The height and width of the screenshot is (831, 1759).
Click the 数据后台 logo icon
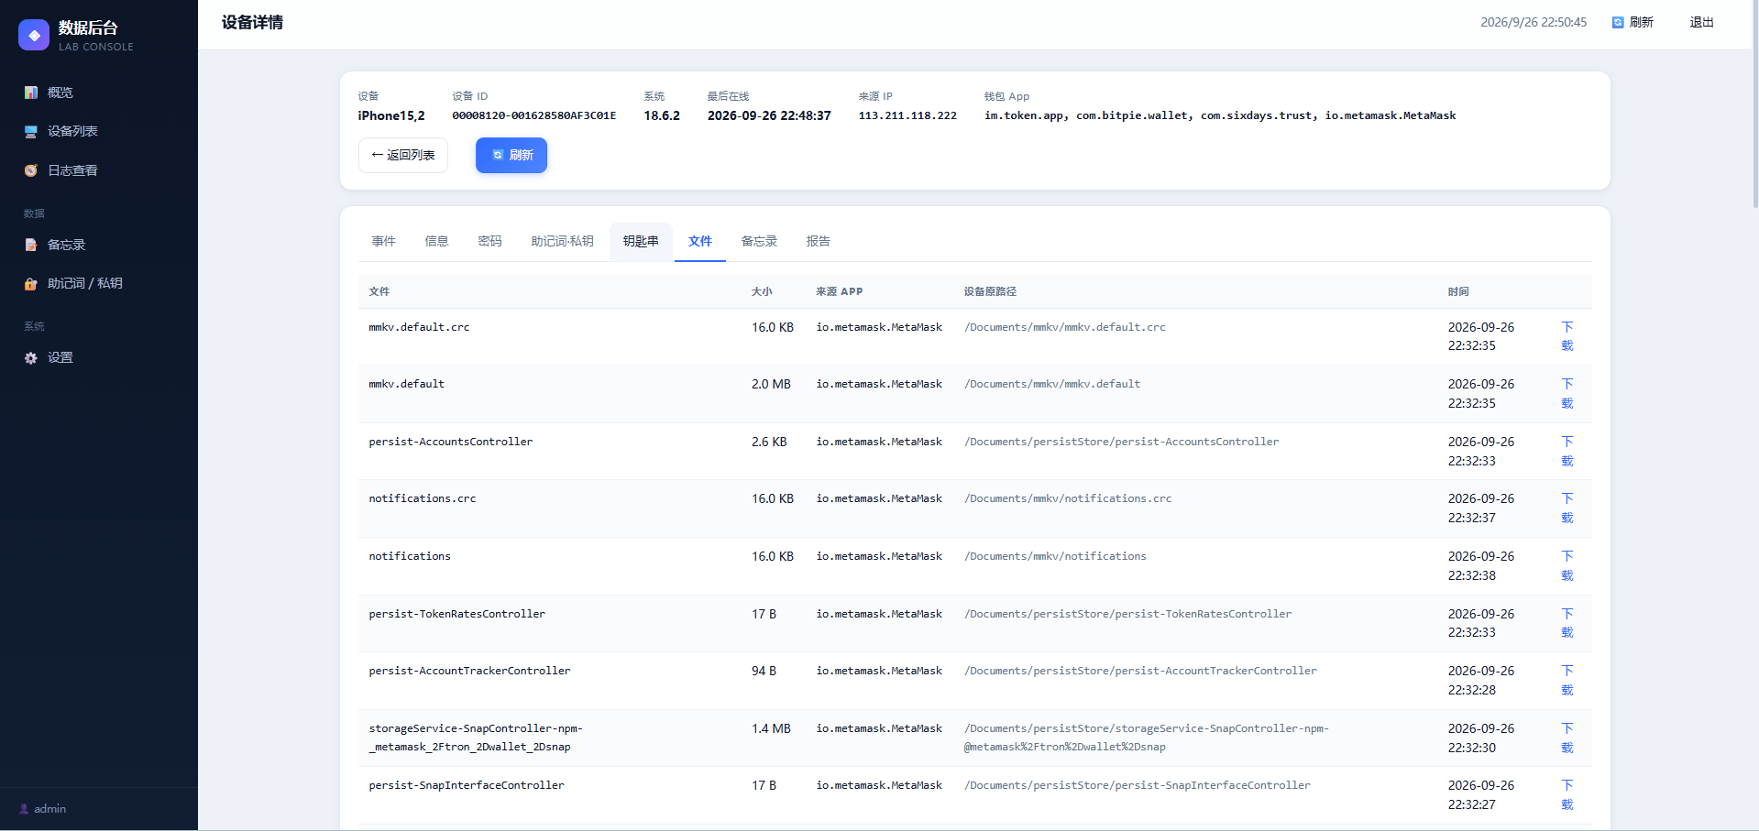pos(34,35)
